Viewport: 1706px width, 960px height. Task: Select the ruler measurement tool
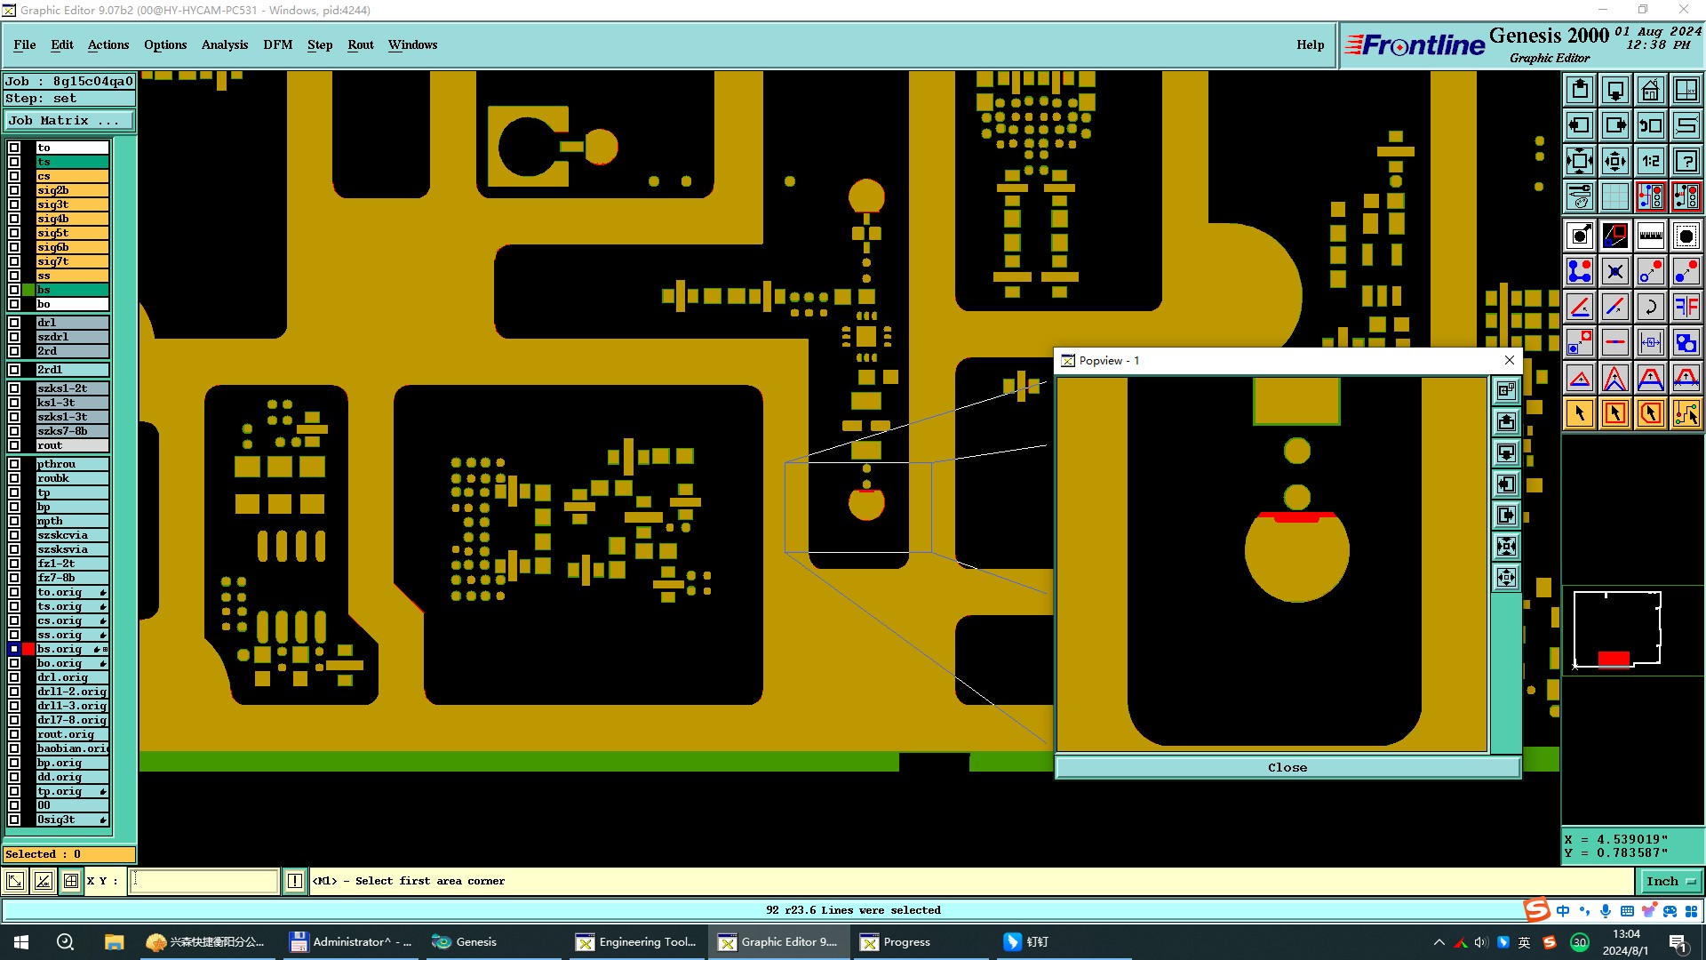1651,236
